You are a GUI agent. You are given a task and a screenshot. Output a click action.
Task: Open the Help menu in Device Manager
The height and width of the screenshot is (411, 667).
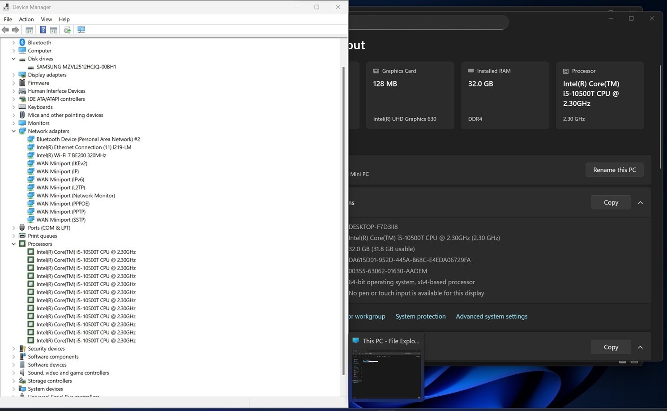click(64, 19)
